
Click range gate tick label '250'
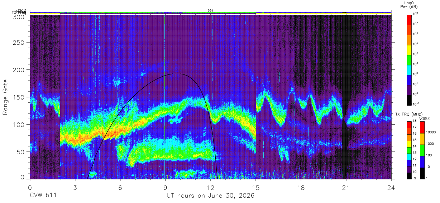[18, 43]
